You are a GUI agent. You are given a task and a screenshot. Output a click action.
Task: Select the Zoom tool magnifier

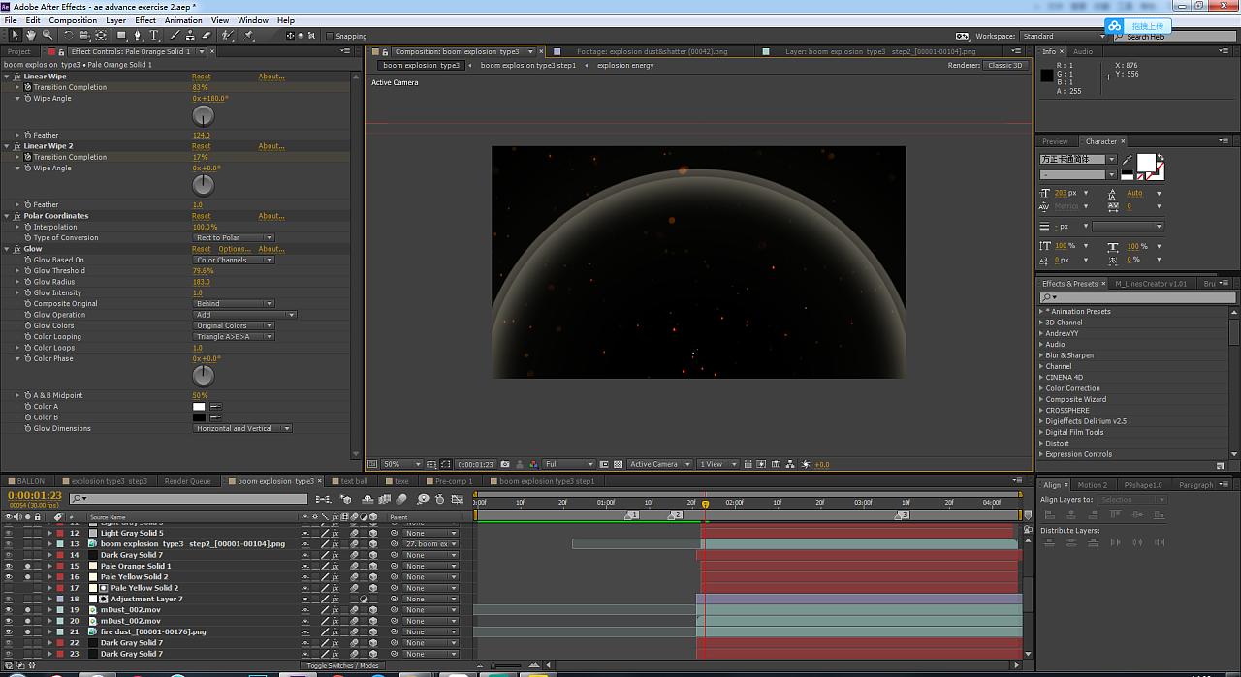click(47, 36)
